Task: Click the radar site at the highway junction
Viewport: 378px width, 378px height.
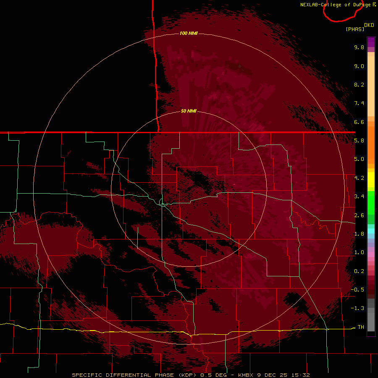Action: click(x=163, y=205)
